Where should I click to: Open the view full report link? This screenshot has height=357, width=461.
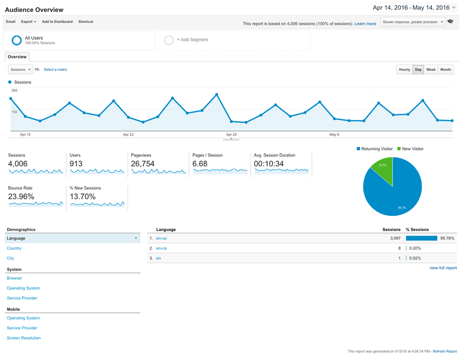point(443,268)
